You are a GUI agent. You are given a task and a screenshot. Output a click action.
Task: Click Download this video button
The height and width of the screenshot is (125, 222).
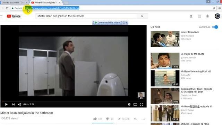click(107, 23)
